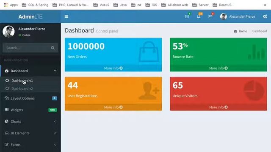Open the Charts menu item
This screenshot has height=152, width=271.
(x=30, y=121)
